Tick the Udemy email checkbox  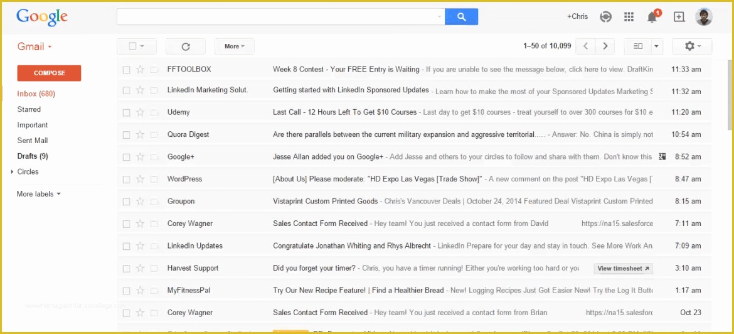pyautogui.click(x=126, y=112)
